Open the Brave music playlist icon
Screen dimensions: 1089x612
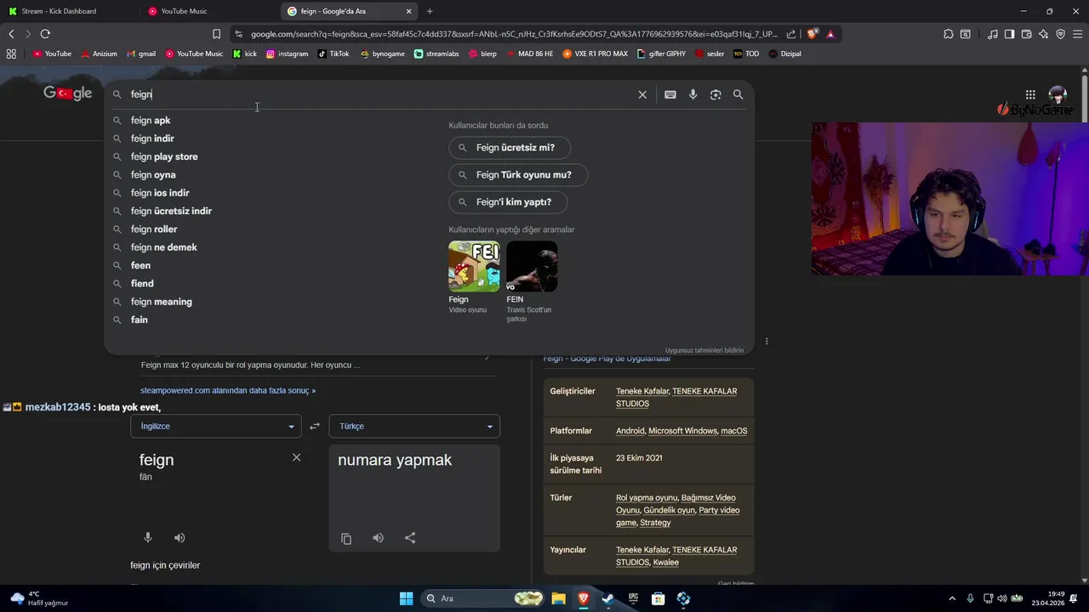tap(993, 34)
